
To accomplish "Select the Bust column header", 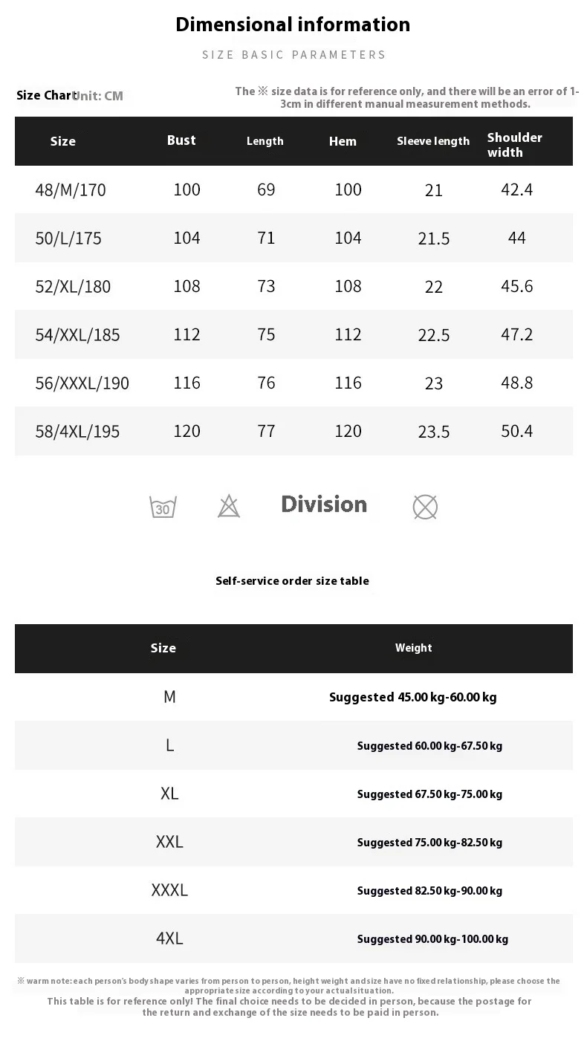I will (181, 140).
